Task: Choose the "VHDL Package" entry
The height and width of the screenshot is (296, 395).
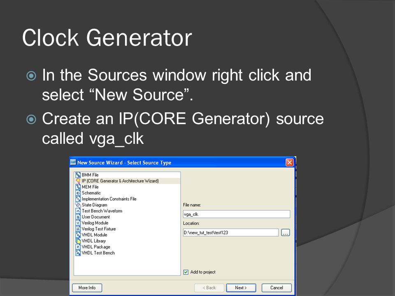Action: pyautogui.click(x=96, y=247)
